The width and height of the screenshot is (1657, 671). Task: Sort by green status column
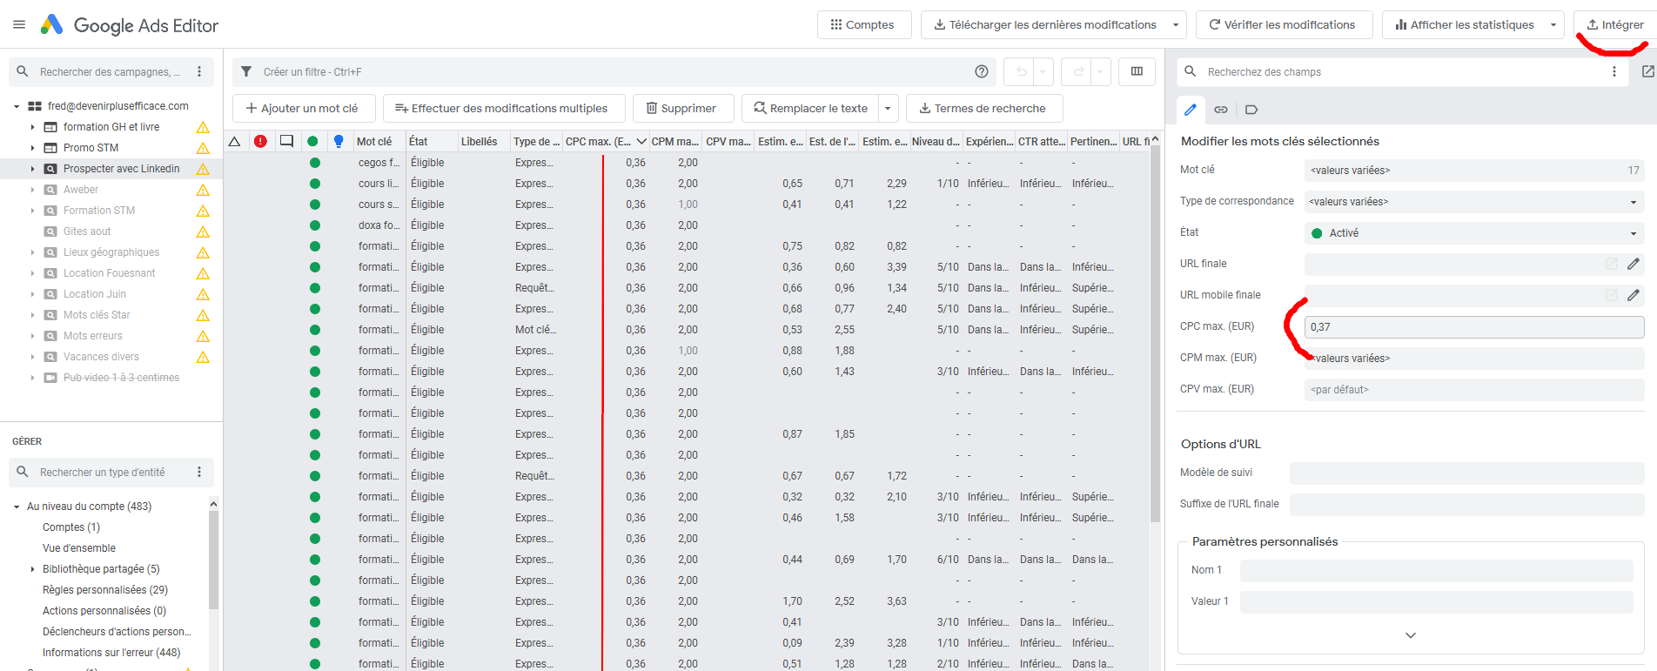pos(312,141)
